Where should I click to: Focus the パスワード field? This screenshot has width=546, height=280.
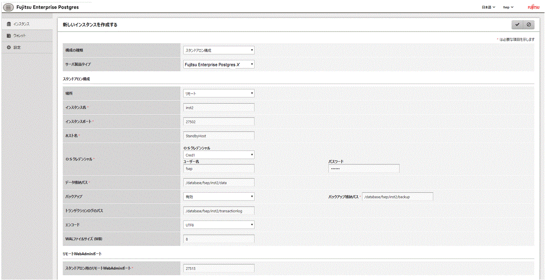[x=364, y=169]
